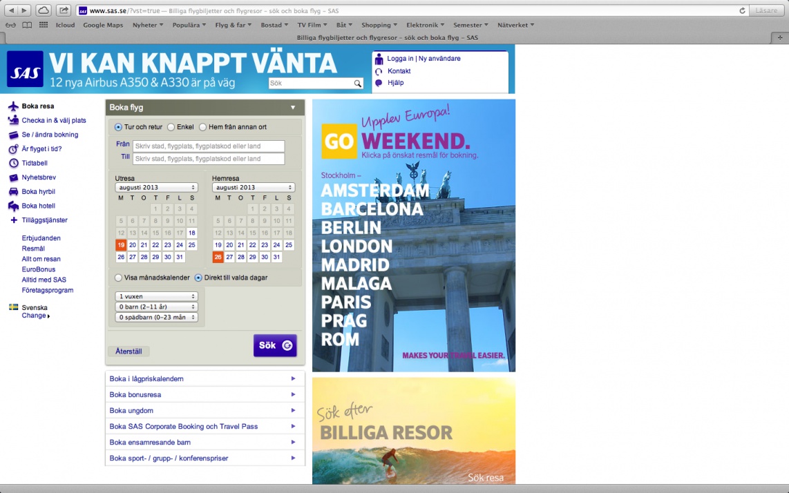Open the Utresa month dropdown
Image resolution: width=789 pixels, height=493 pixels.
click(156, 187)
